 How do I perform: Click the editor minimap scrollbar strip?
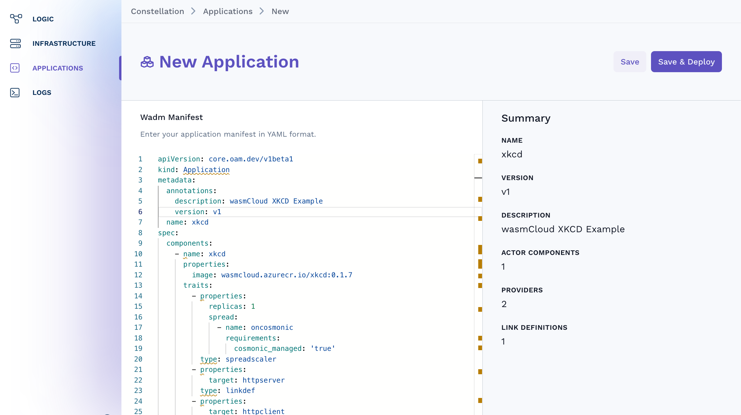tap(478, 234)
